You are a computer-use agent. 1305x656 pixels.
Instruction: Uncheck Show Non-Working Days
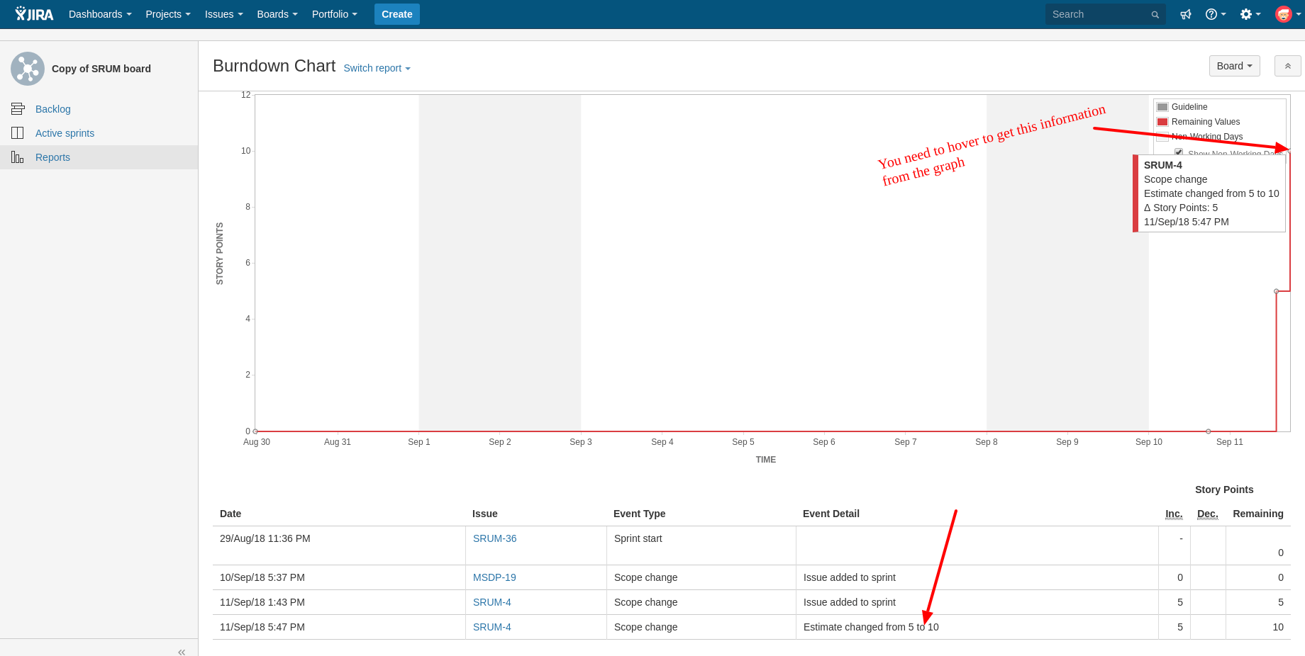pyautogui.click(x=1179, y=152)
